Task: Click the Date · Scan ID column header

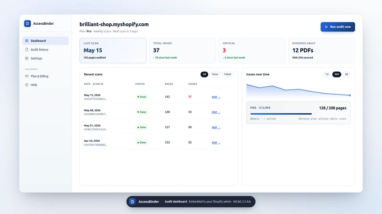Action: point(94,84)
